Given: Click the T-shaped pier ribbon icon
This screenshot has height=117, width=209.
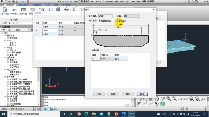Looking at the screenshot, I should 74,9.
